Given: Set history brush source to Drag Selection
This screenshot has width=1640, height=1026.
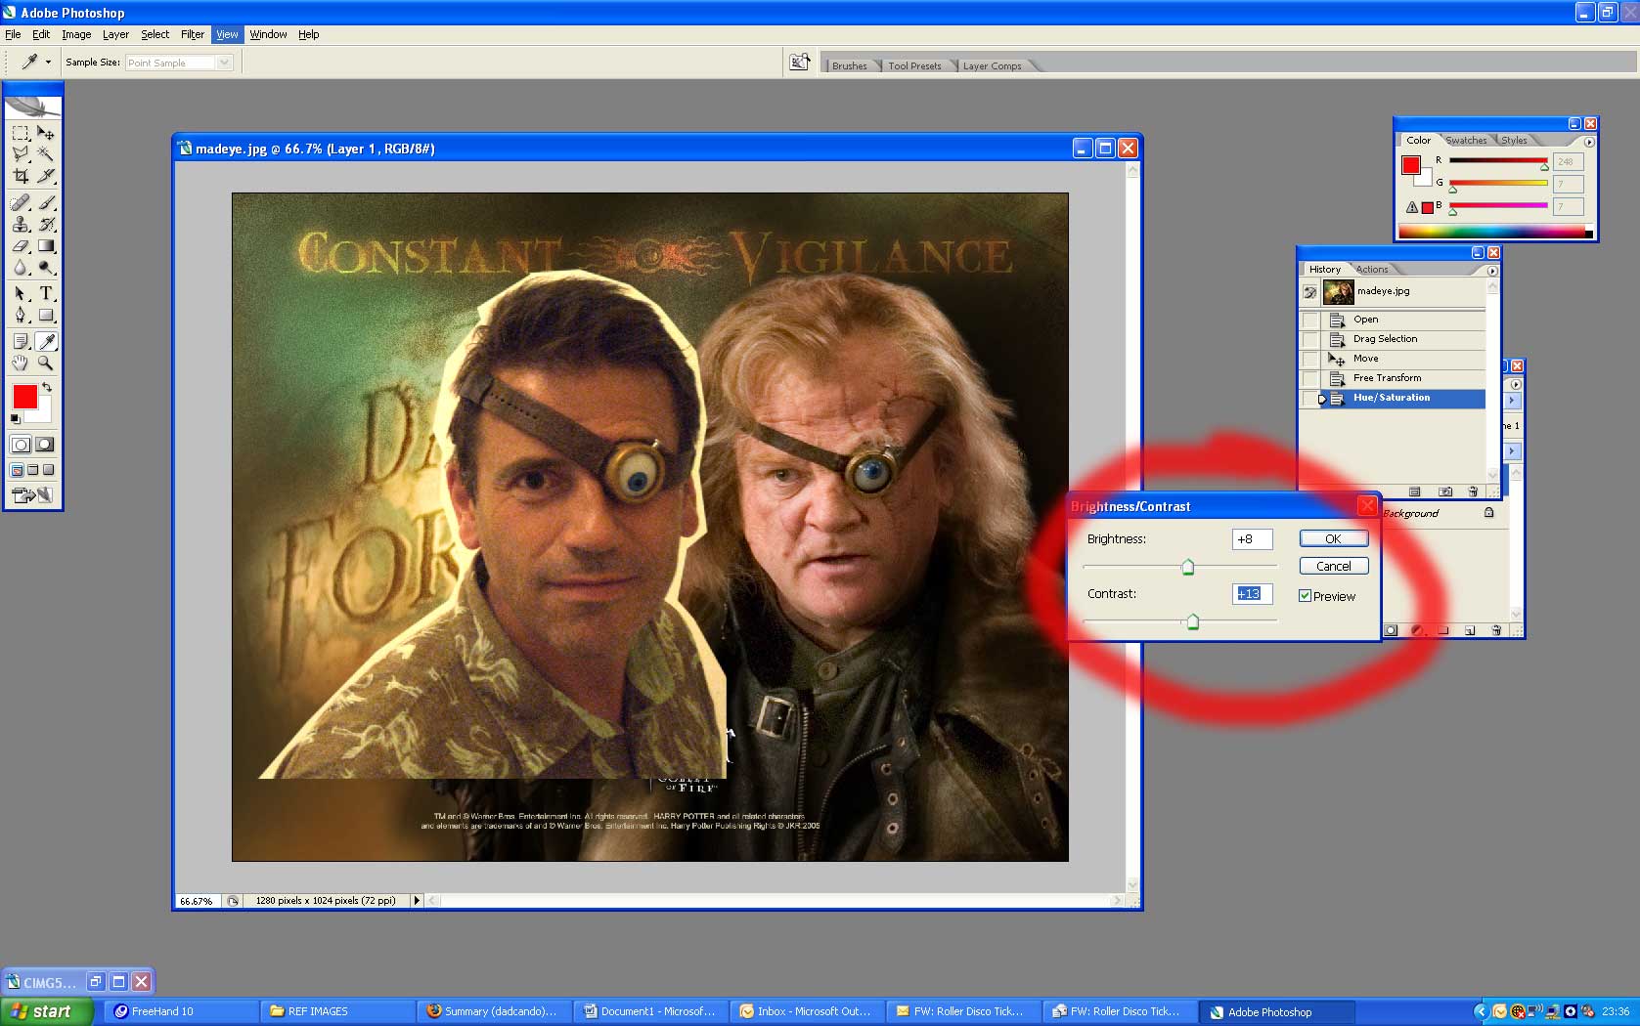Looking at the screenshot, I should click(x=1310, y=339).
